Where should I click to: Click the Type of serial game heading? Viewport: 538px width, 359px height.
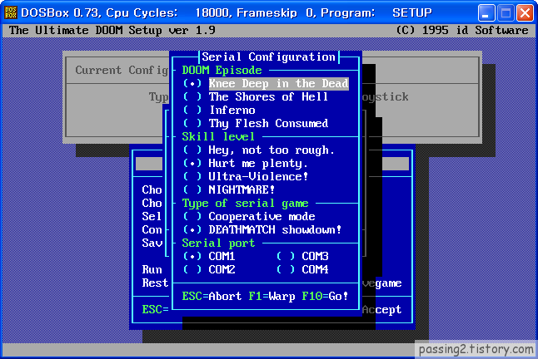pos(245,204)
